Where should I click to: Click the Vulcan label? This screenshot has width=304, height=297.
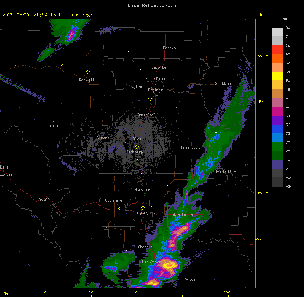tap(191, 279)
